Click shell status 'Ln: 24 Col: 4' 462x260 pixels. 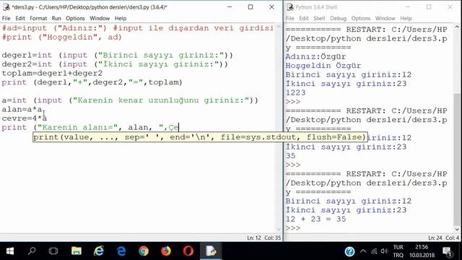[444, 238]
